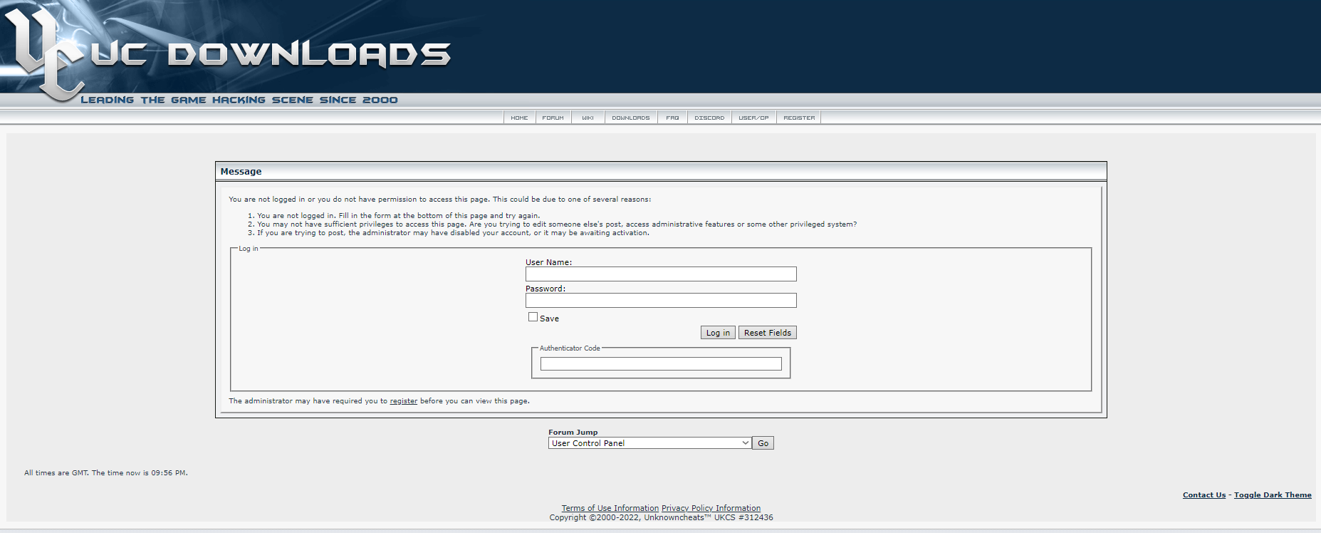1321x533 pixels.
Task: Click reason 2 about insufficient privileges
Action: [x=557, y=224]
